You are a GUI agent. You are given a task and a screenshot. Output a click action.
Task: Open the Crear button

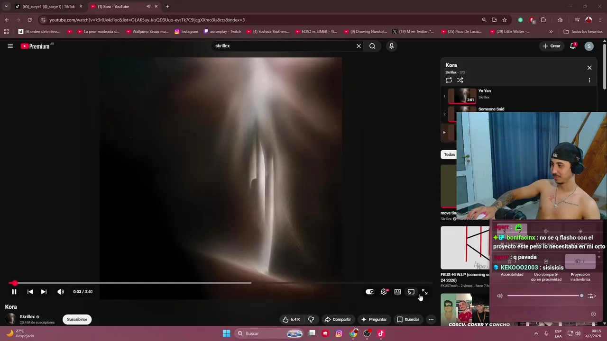click(x=551, y=46)
